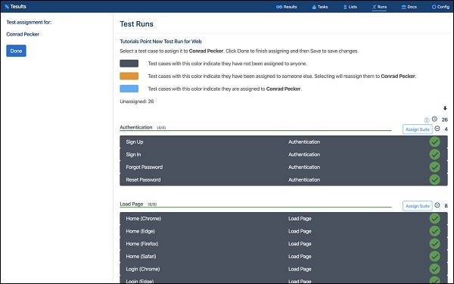Click the Tutorials Point New Test Run title
The image size is (454, 284).
click(x=160, y=42)
